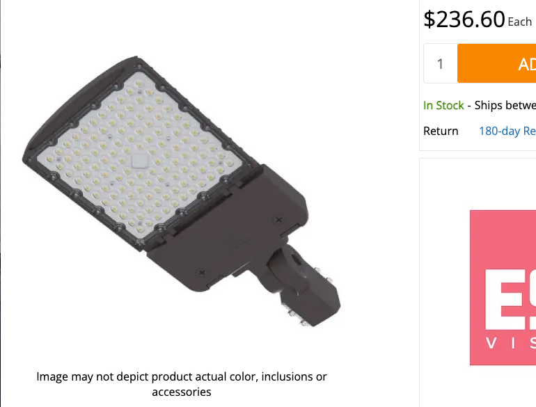Click the green In Stock label

443,105
